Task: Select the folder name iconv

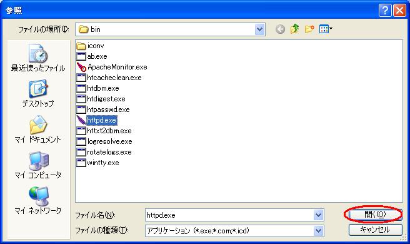Action: (x=96, y=46)
